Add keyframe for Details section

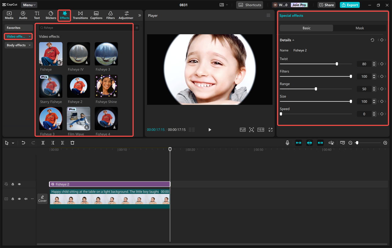click(x=382, y=40)
